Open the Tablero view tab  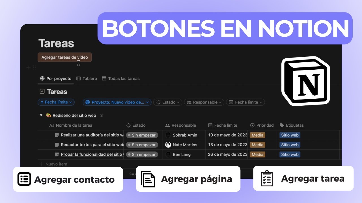click(87, 79)
